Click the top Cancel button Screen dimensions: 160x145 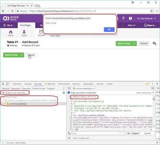click(x=144, y=43)
